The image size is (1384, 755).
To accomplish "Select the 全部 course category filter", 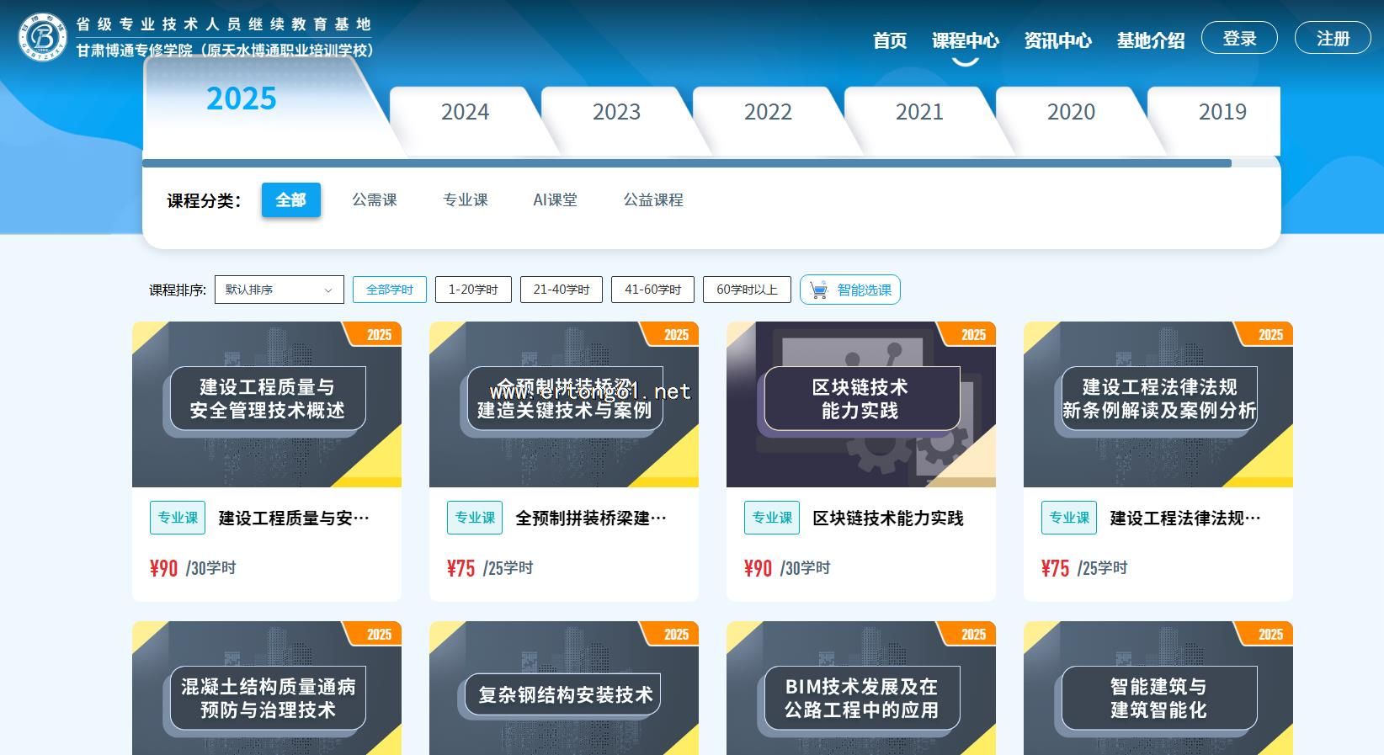I will coord(290,200).
